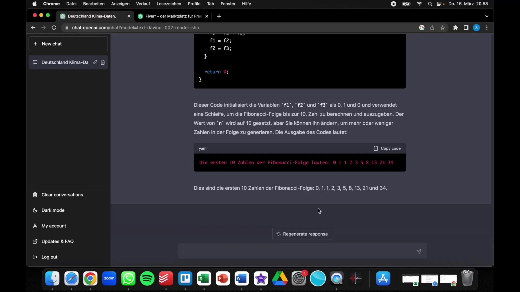Expand browser extensions dropdown
This screenshot has width=520, height=292.
[455, 28]
